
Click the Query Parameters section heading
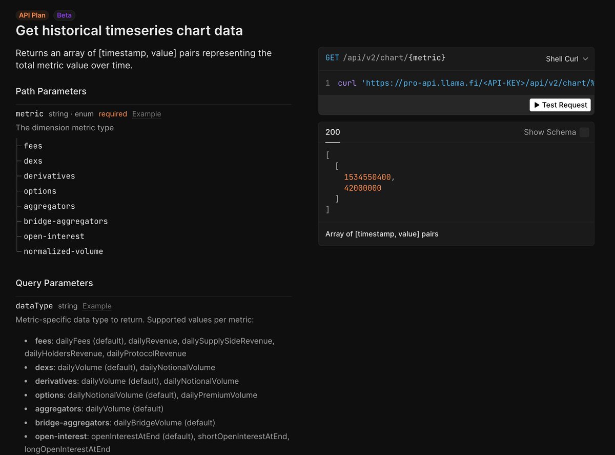tap(54, 283)
